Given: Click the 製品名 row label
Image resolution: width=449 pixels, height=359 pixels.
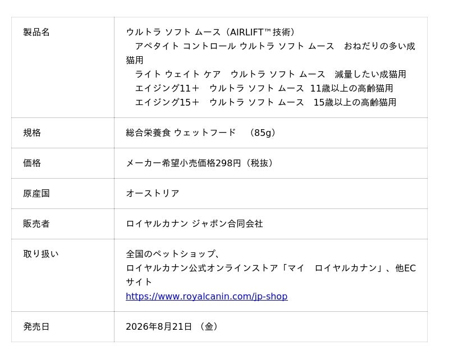Looking at the screenshot, I should pyautogui.click(x=36, y=32).
